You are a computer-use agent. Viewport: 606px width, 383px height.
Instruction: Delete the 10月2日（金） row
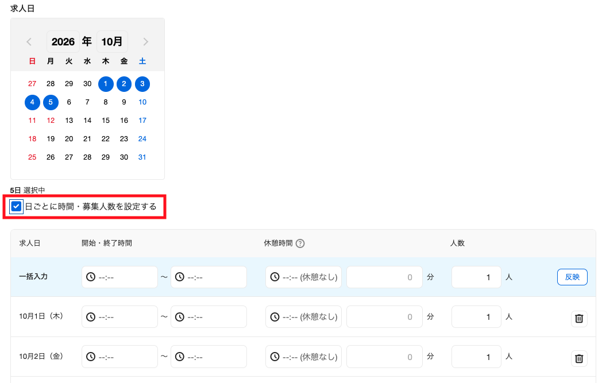pyautogui.click(x=579, y=358)
